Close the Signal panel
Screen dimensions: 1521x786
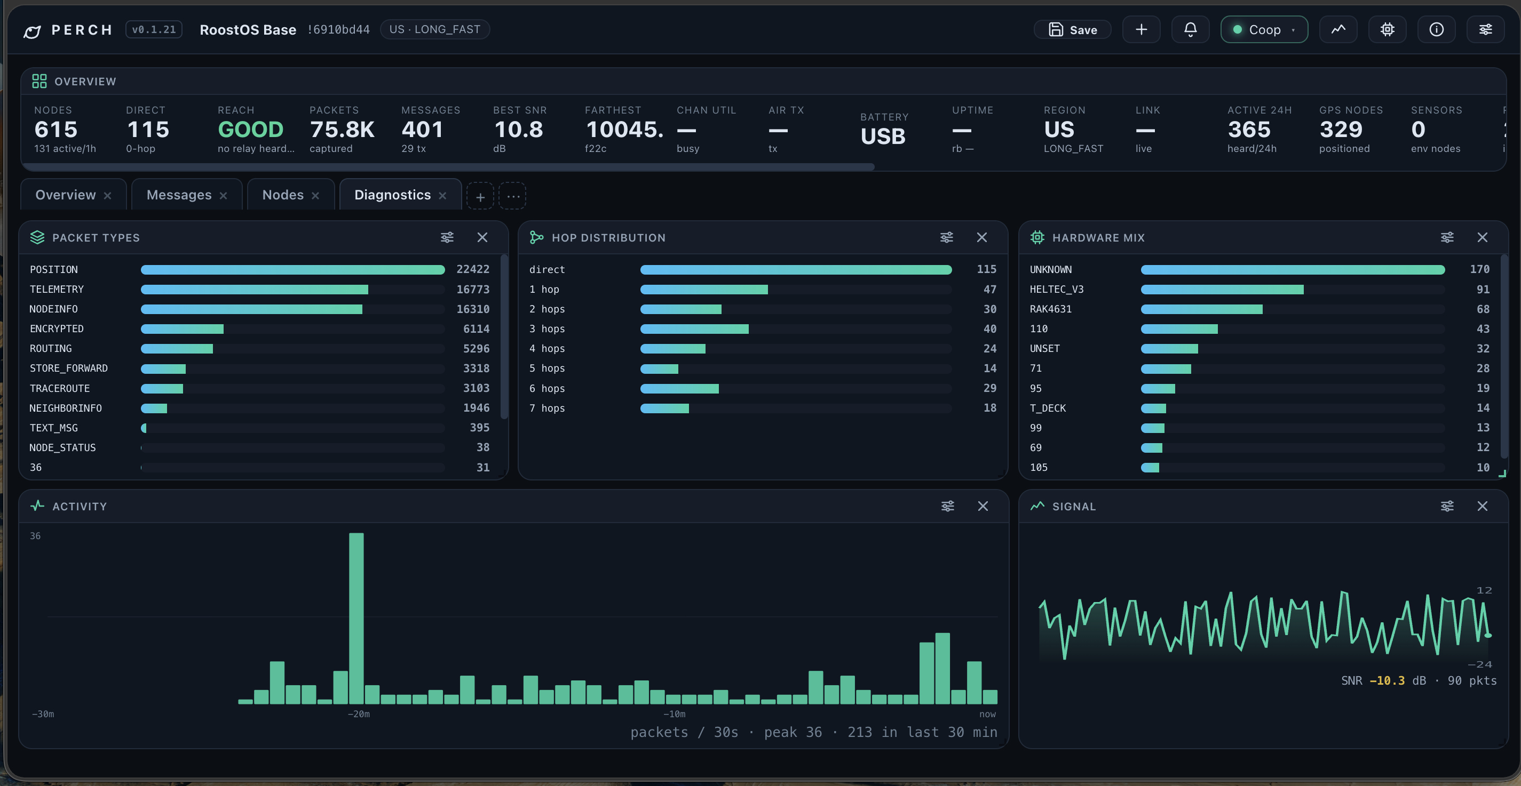pyautogui.click(x=1483, y=506)
